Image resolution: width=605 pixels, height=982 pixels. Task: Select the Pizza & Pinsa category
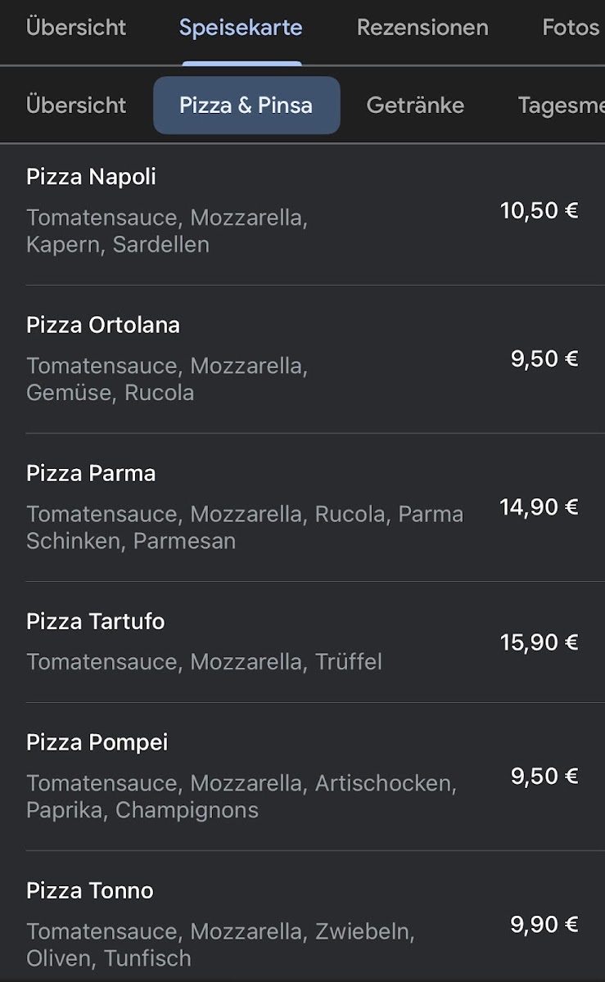coord(246,105)
